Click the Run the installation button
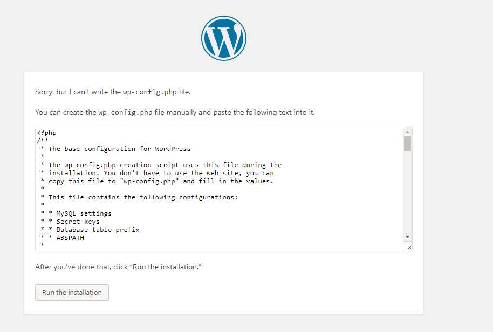This screenshot has height=332, width=493. coord(72,292)
